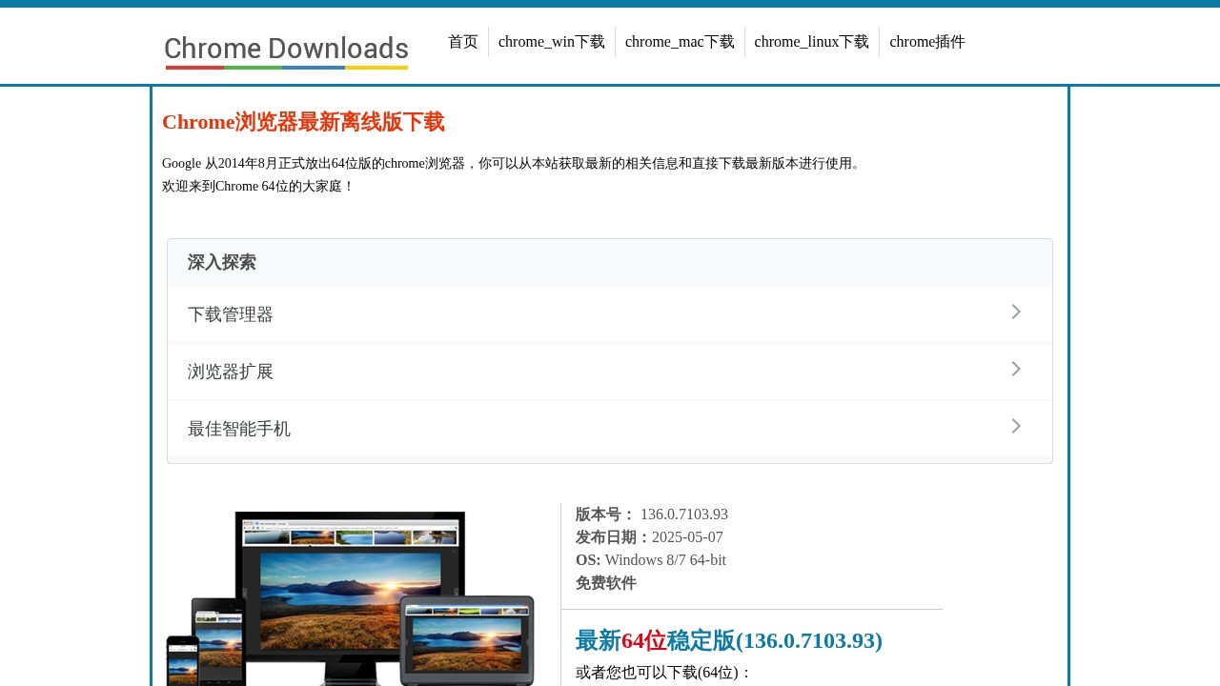Go to the 首页 homepage link

[x=463, y=41]
